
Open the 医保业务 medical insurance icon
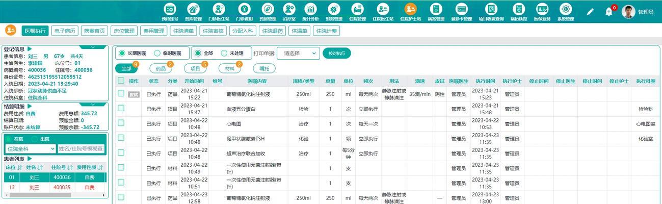coord(543,9)
